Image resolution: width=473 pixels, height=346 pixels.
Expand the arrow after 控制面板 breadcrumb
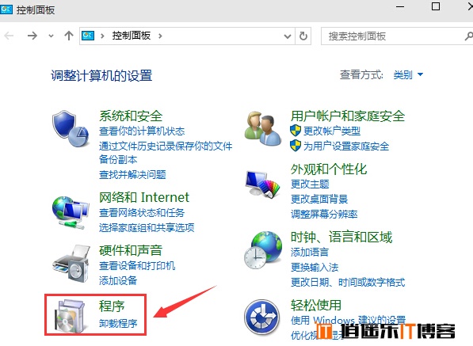[x=160, y=36]
